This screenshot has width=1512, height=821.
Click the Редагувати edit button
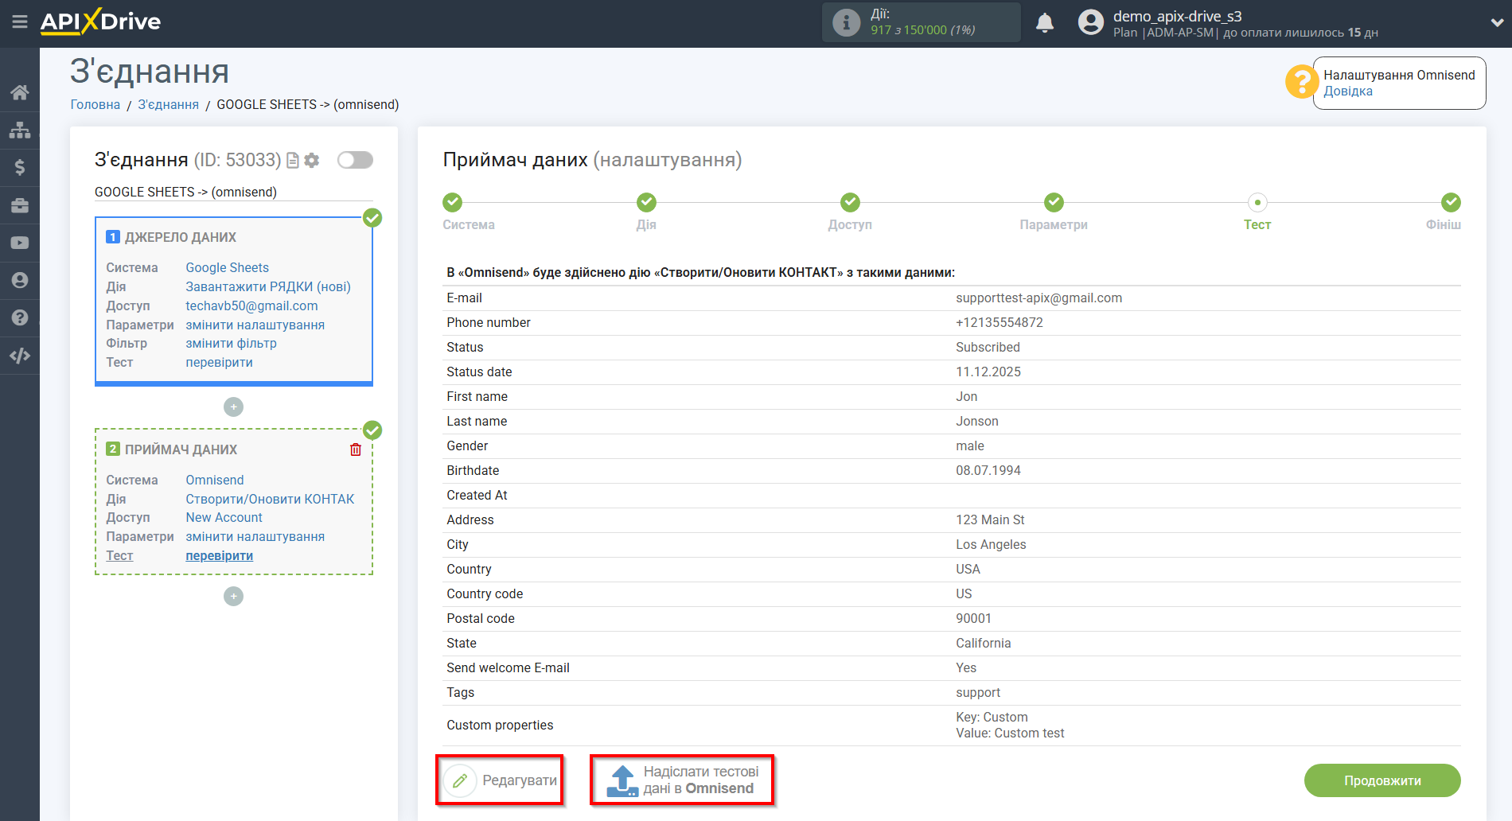tap(501, 780)
